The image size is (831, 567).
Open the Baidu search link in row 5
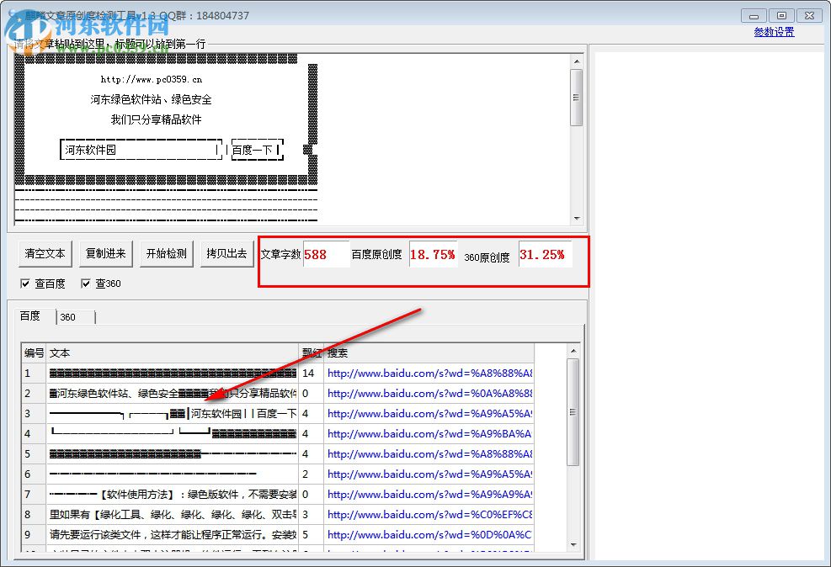(x=429, y=453)
